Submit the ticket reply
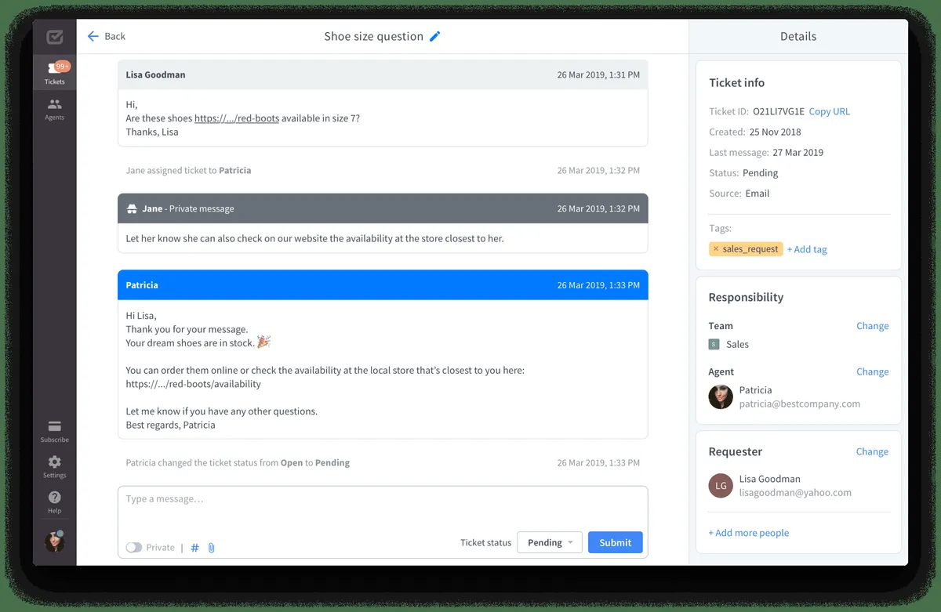 tap(615, 542)
